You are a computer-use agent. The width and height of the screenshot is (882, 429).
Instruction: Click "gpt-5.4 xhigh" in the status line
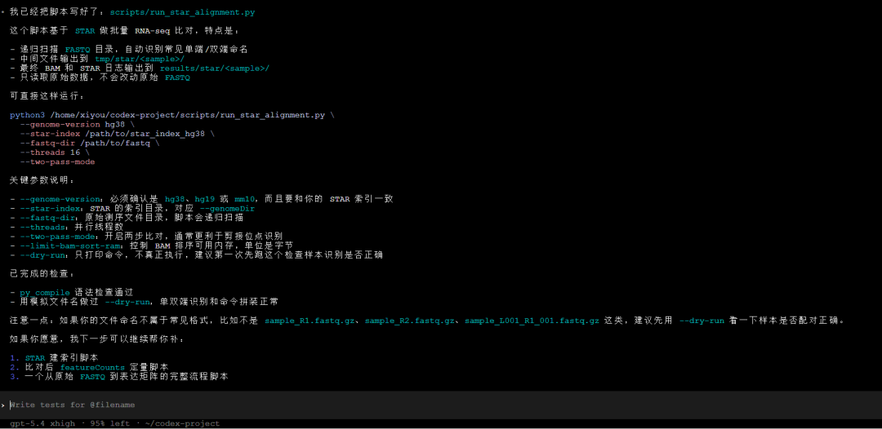tap(42, 423)
